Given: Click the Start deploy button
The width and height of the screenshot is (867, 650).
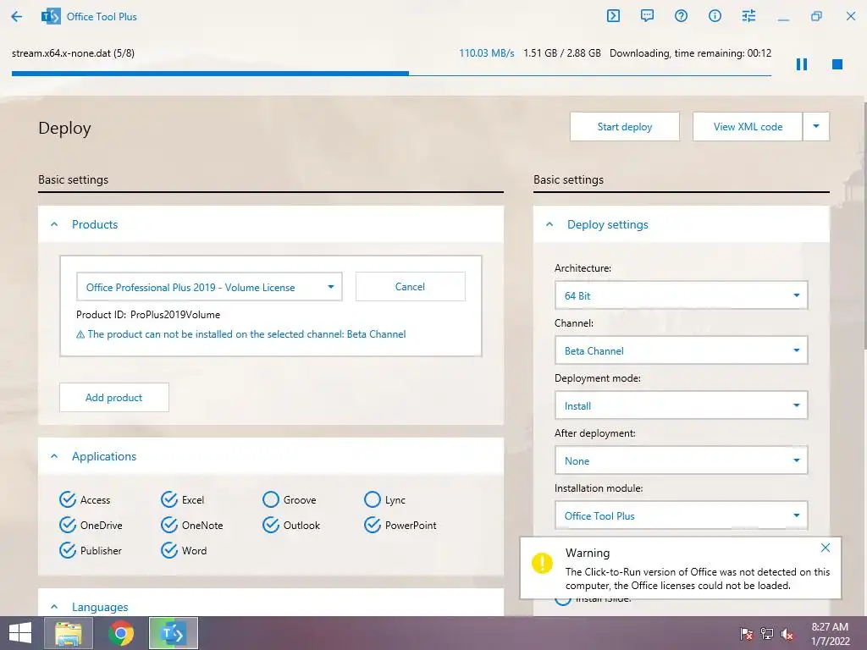Looking at the screenshot, I should 625,127.
